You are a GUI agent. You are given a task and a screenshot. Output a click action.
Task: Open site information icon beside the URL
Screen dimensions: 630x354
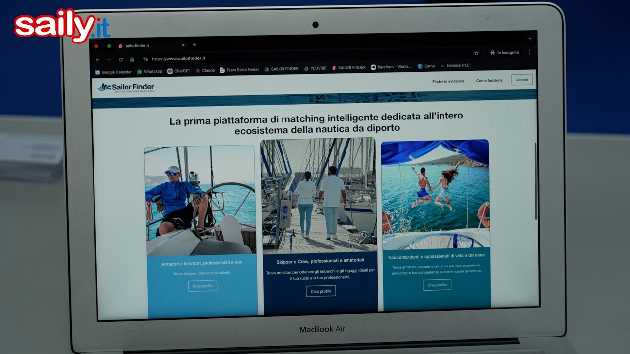[x=145, y=59]
